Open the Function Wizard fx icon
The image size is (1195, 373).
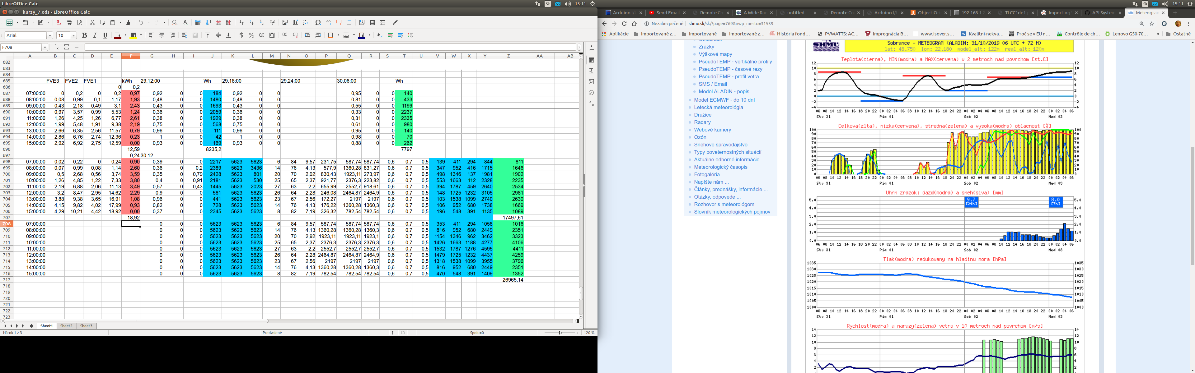(56, 47)
